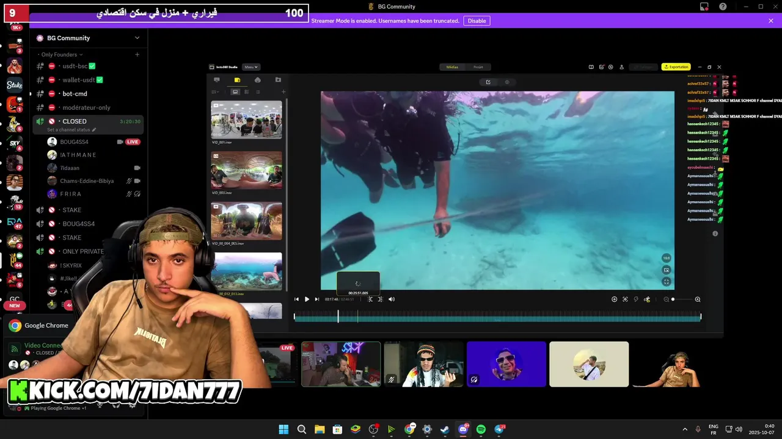Open Discord inbox icon in title bar

coord(704,7)
